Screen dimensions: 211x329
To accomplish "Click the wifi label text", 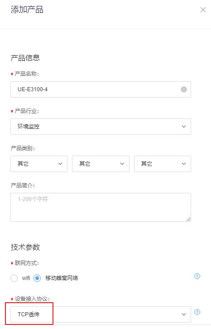I will pos(26,278).
